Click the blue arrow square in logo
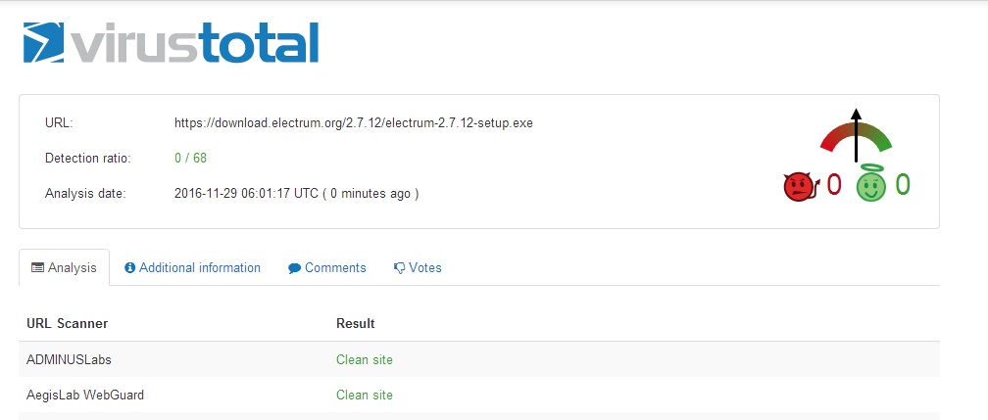Viewport: 988px width, 420px height. (x=43, y=43)
